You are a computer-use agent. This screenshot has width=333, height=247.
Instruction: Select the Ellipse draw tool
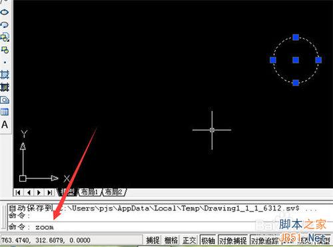coord(5,12)
